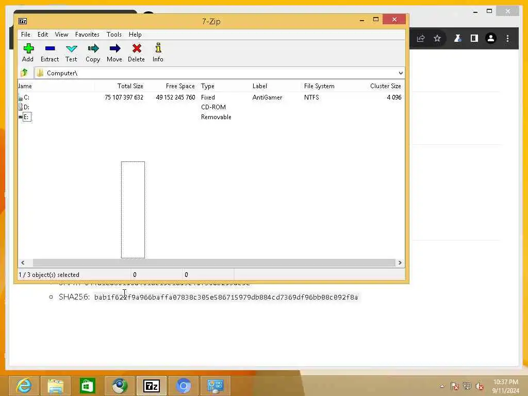Expand the Computer\ path dropdown

400,73
